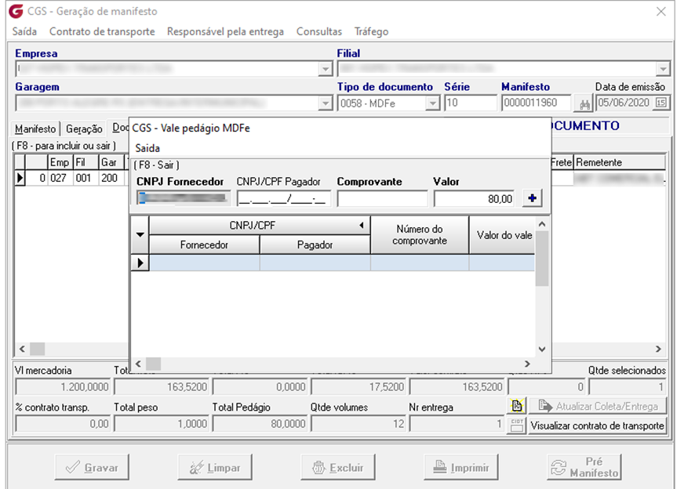Click the Emp column header
Viewport: 677px width, 489px height.
click(x=60, y=162)
